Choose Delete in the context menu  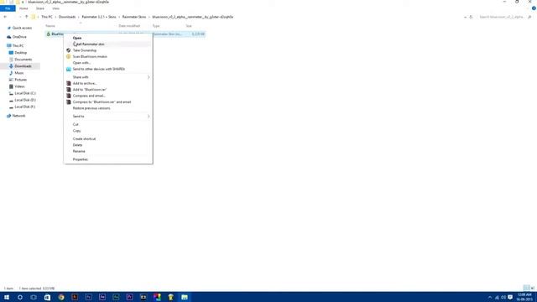coord(78,145)
